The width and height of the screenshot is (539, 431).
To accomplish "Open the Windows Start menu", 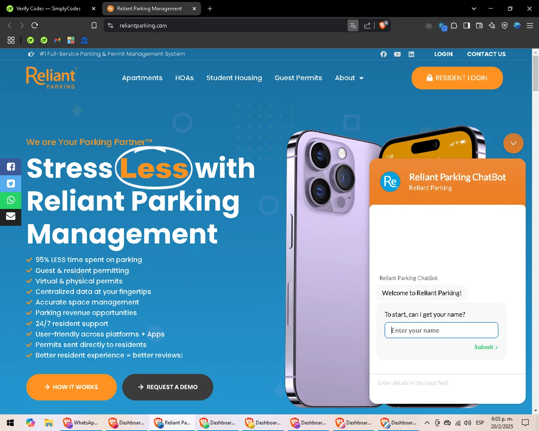I will coord(10,423).
